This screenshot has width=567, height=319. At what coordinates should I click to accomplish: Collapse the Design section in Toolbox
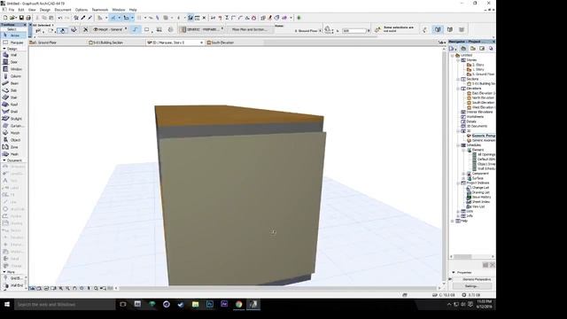click(x=4, y=49)
